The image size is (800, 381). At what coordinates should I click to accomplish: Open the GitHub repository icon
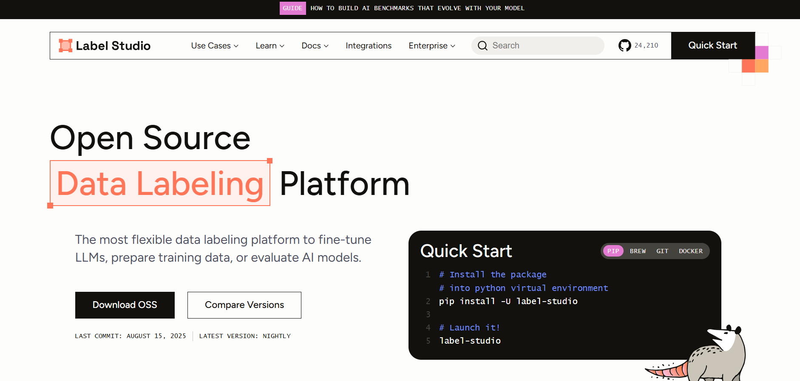tap(624, 45)
